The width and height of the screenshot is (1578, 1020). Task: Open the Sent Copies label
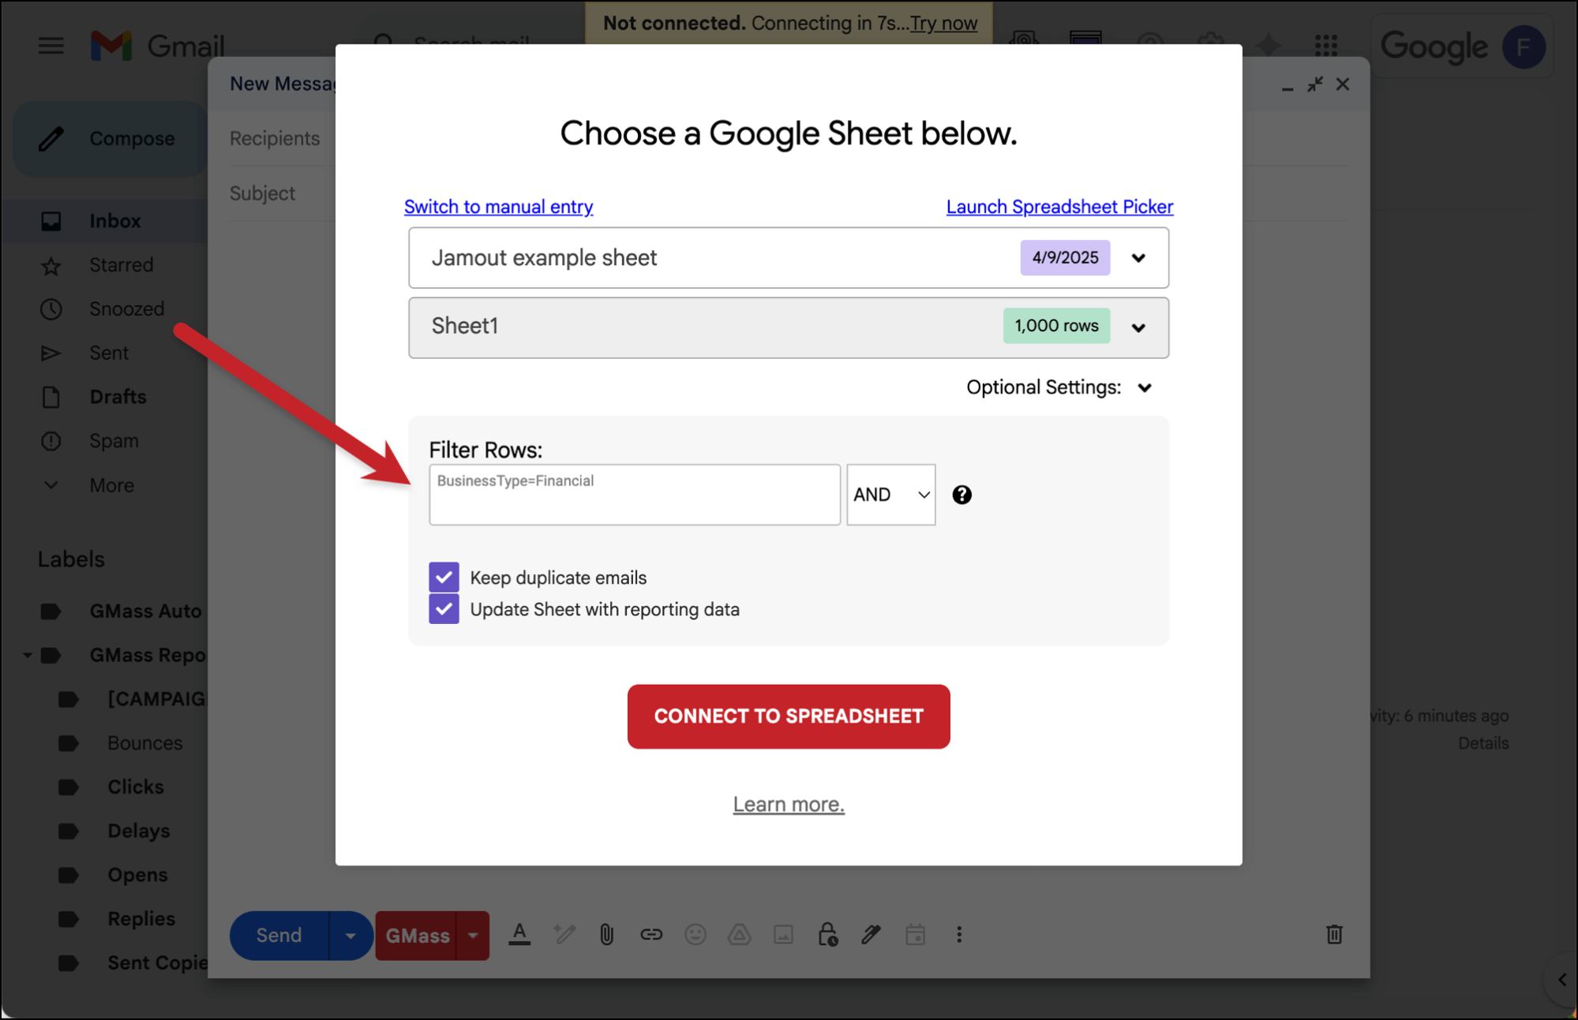(x=157, y=963)
